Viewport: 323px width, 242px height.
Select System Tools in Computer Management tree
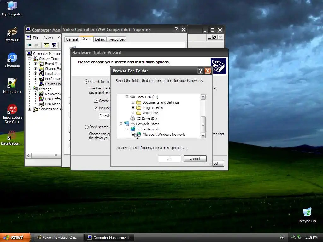(x=49, y=58)
